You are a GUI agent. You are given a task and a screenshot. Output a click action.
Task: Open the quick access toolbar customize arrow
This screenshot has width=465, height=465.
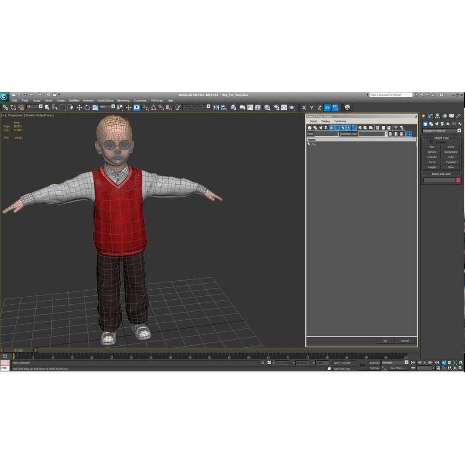[x=59, y=95]
